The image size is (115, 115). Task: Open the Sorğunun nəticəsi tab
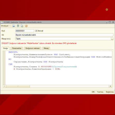[x=33, y=48]
